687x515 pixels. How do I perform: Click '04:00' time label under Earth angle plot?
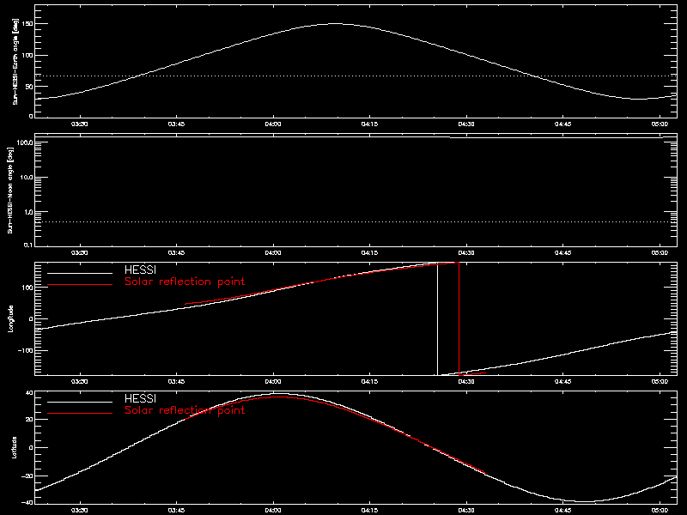tap(273, 124)
